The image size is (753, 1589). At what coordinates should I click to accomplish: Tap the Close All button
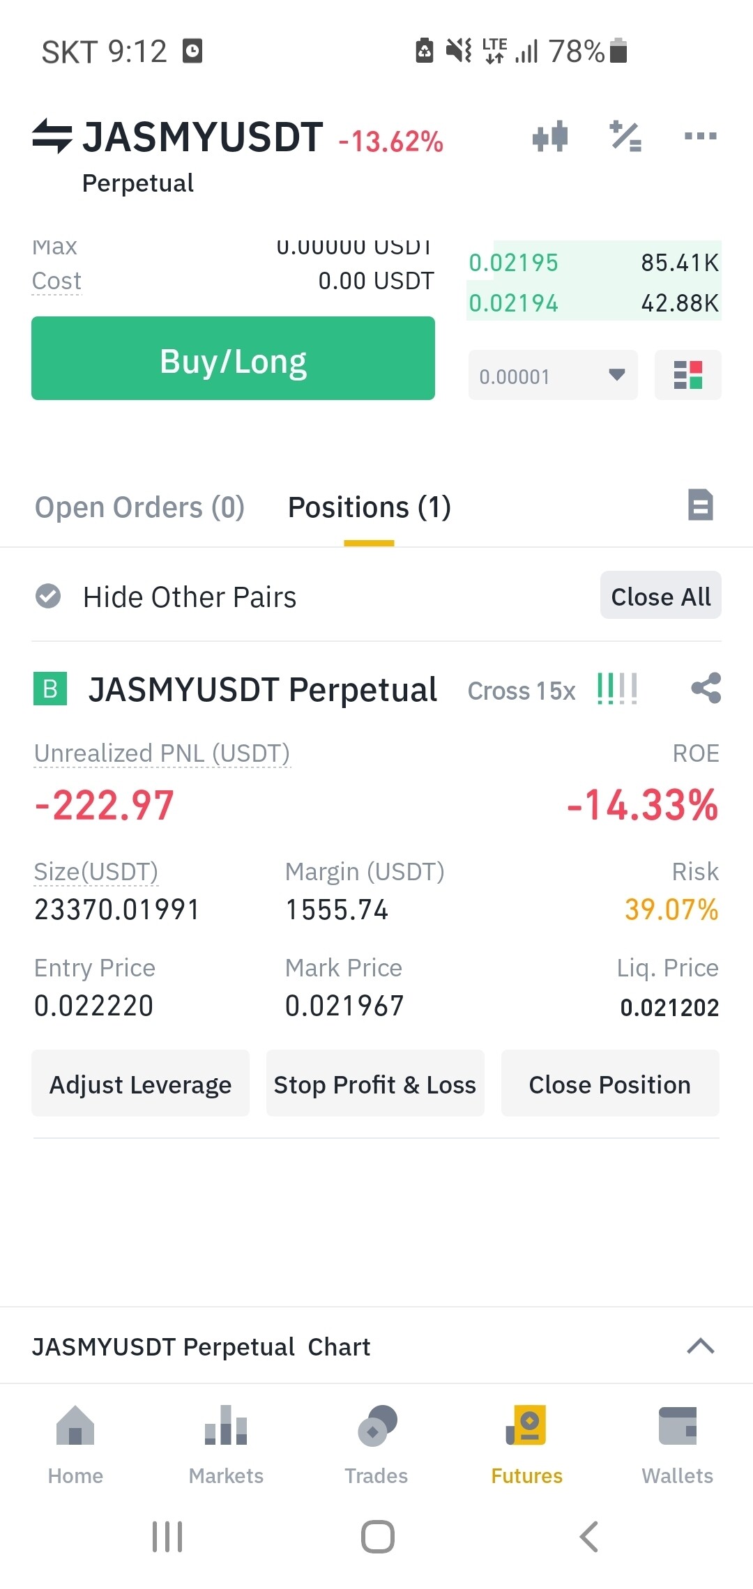coord(660,597)
